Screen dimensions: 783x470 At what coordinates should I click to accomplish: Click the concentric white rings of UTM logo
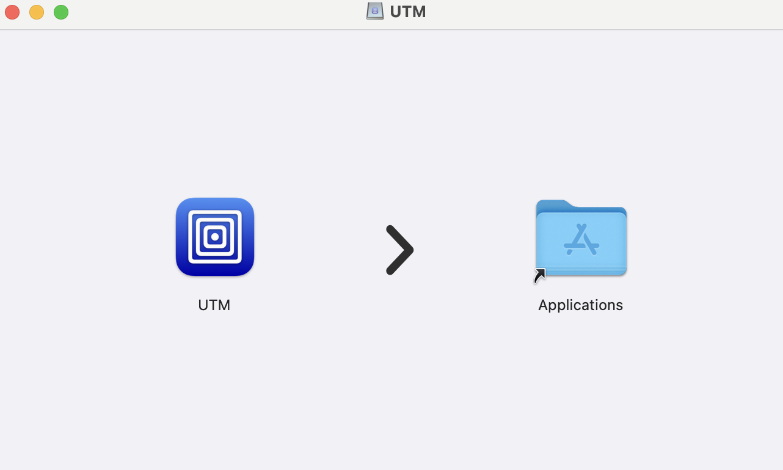(215, 237)
